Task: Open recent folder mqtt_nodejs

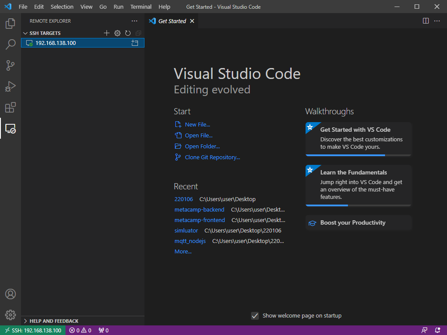Action: click(190, 241)
